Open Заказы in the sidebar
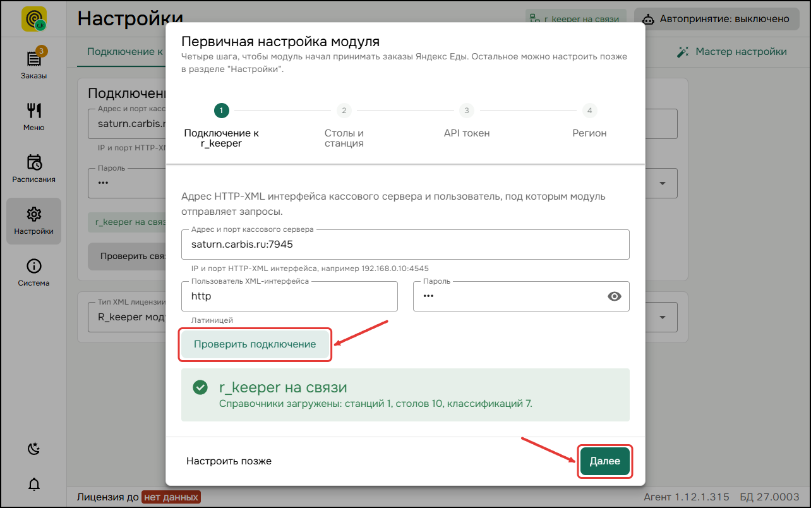 click(x=34, y=64)
